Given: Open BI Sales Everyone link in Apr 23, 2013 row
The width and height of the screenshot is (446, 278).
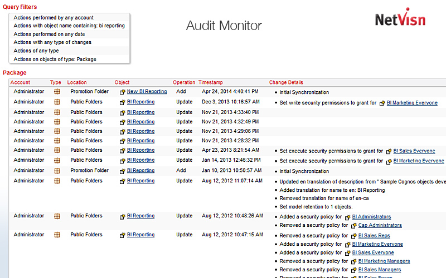Looking at the screenshot, I should tap(414, 151).
